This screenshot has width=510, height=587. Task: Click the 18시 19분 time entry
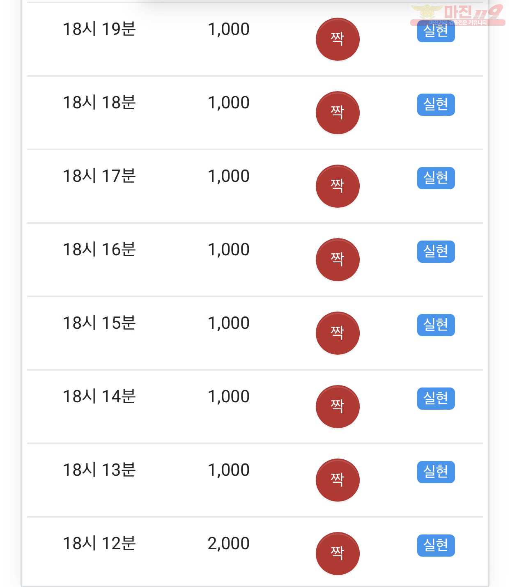coord(99,29)
